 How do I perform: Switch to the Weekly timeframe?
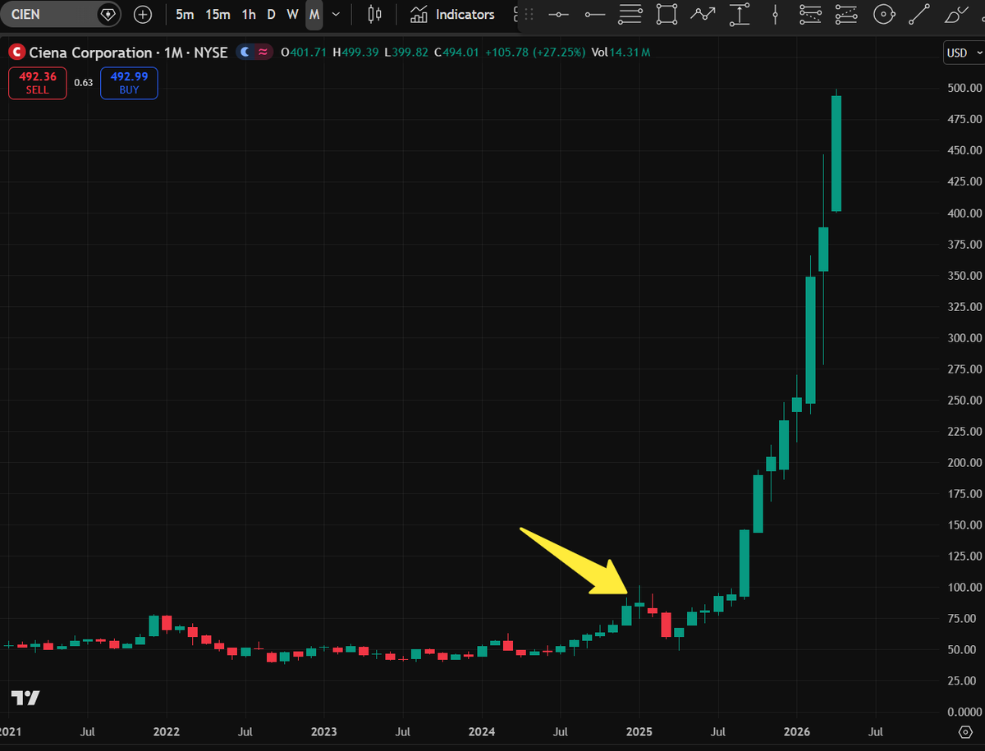[x=292, y=14]
